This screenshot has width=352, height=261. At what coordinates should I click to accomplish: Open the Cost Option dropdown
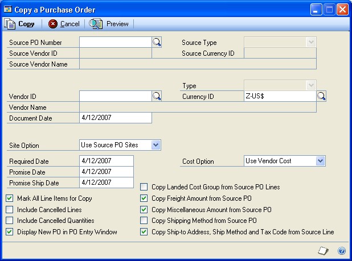[320, 161]
